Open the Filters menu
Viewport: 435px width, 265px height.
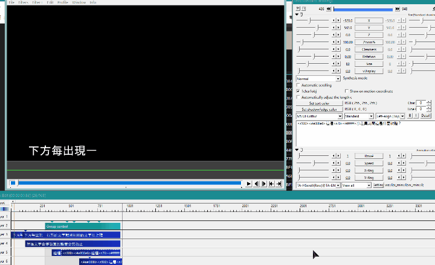pyautogui.click(x=24, y=2)
